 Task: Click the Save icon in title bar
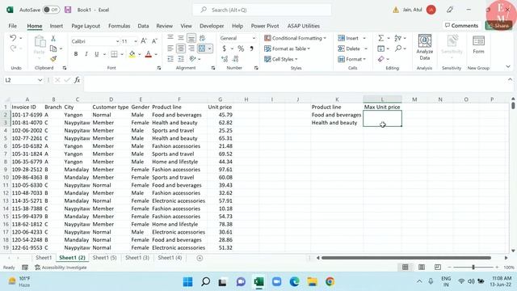pyautogui.click(x=68, y=10)
